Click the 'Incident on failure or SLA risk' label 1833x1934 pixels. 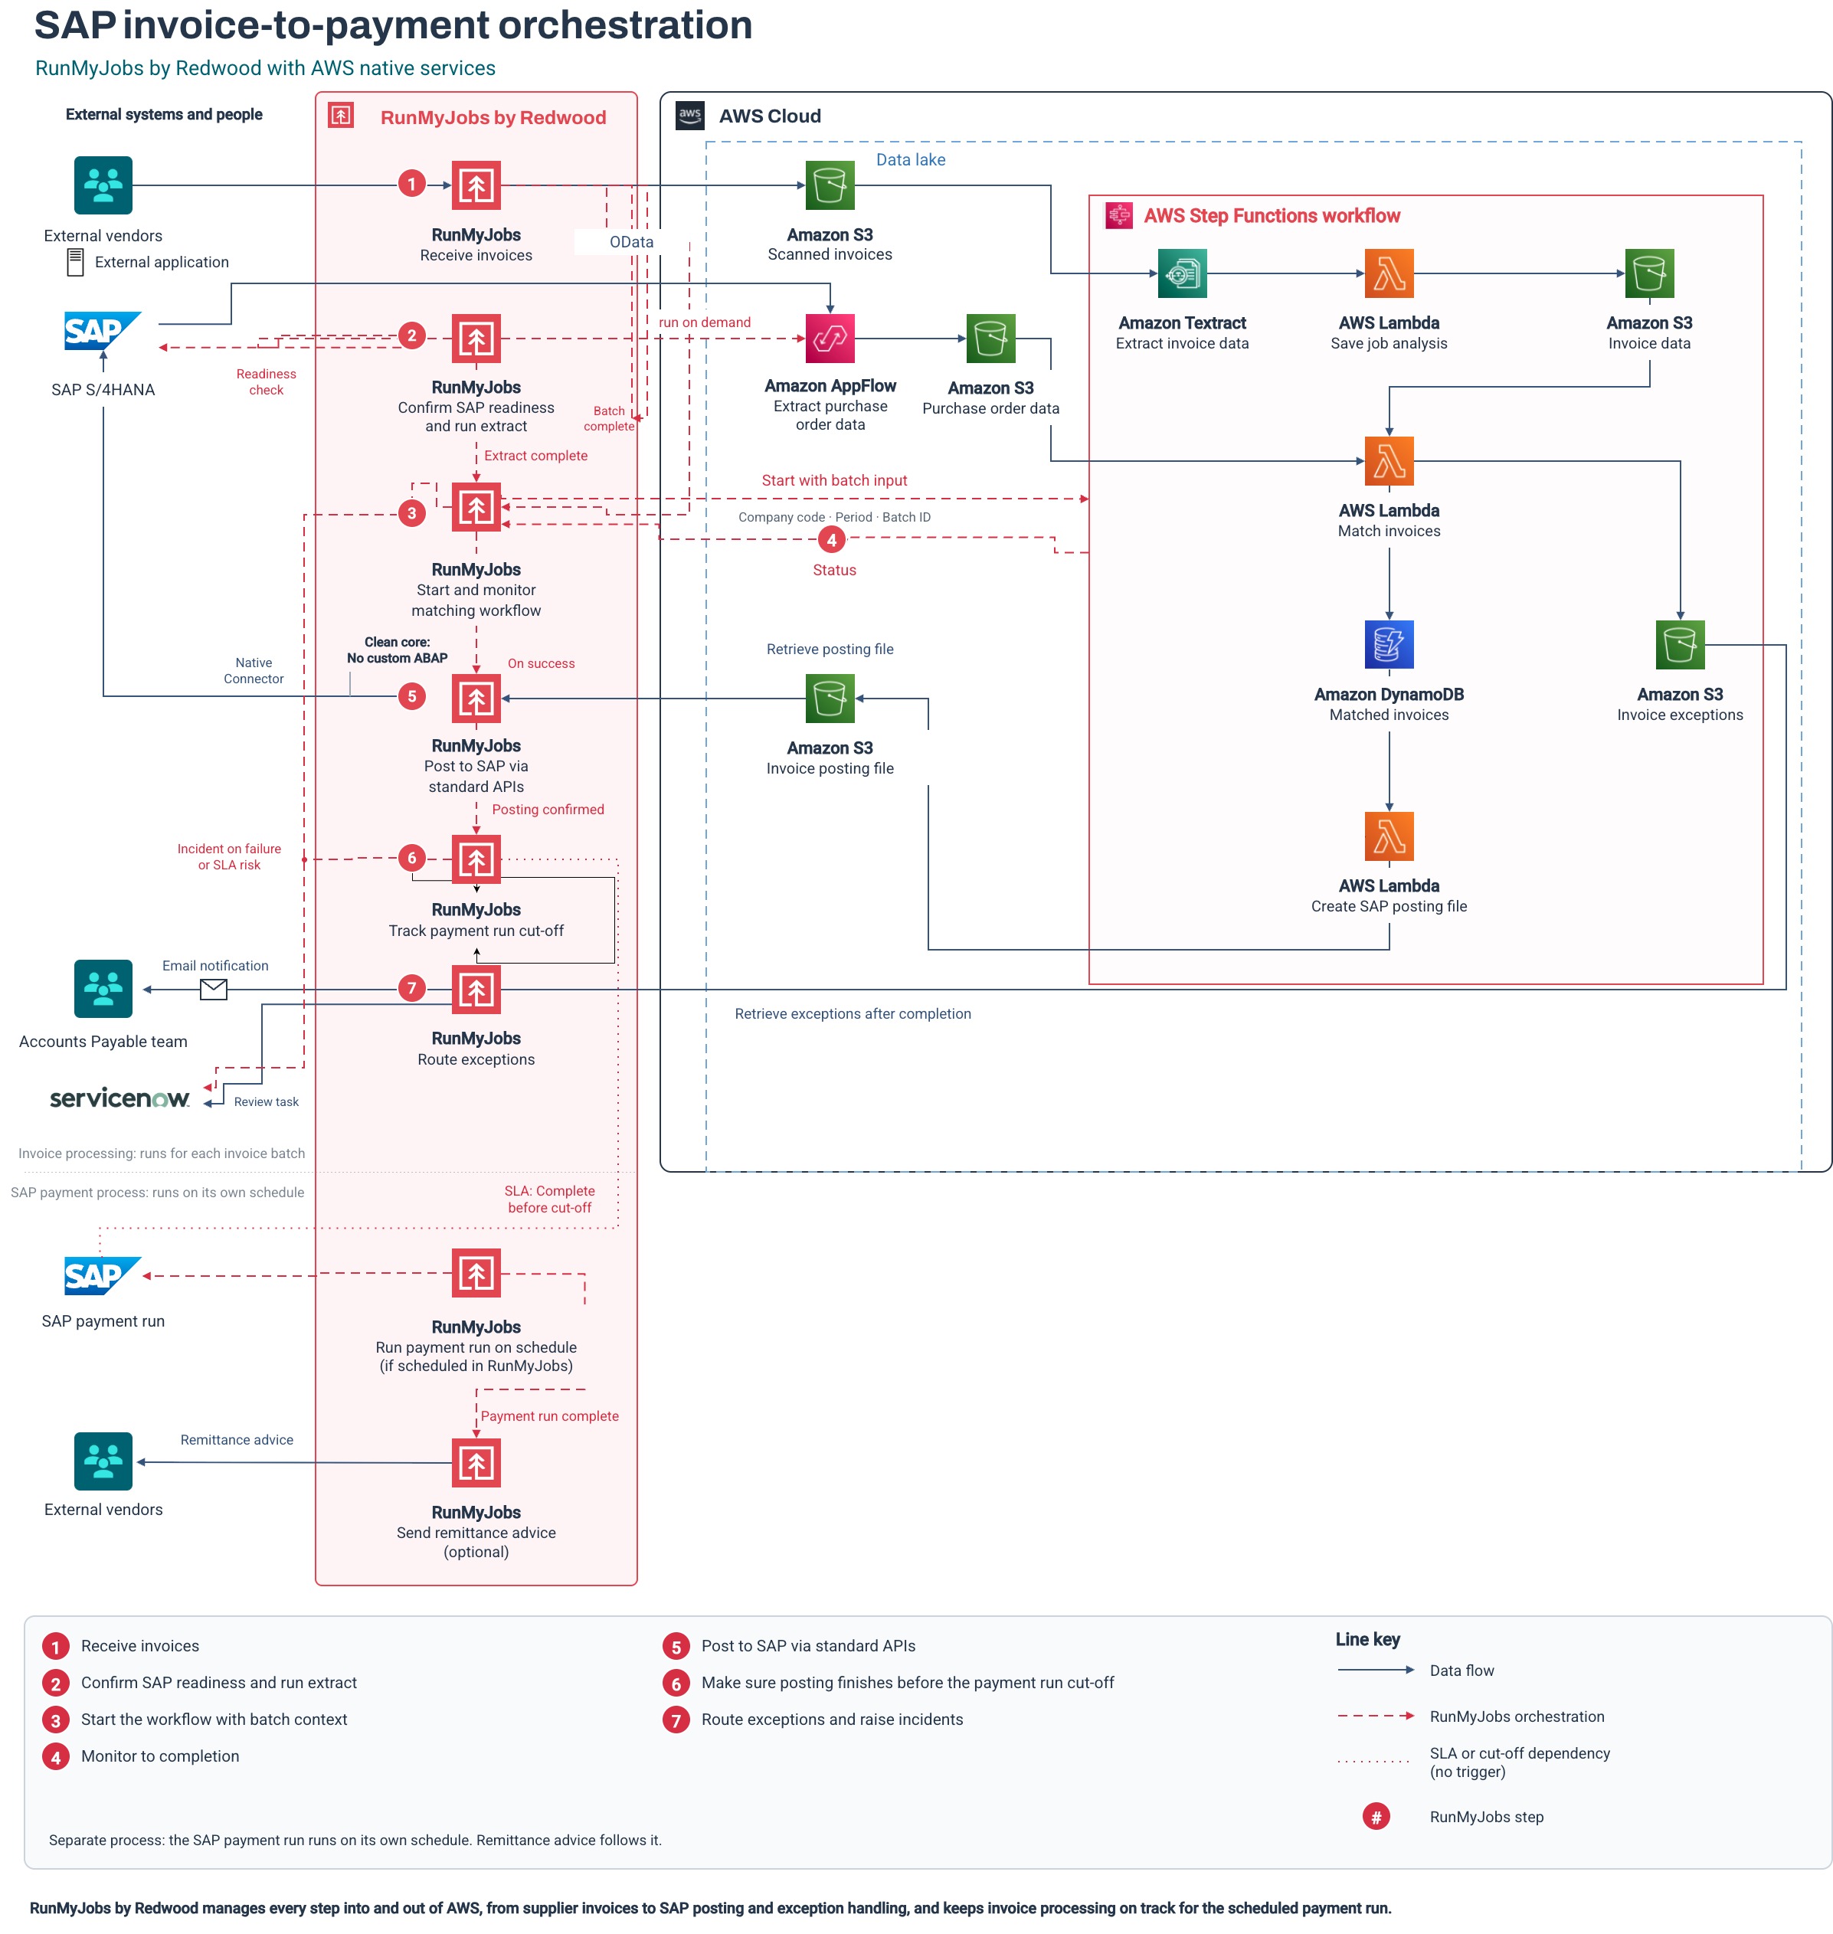228,856
